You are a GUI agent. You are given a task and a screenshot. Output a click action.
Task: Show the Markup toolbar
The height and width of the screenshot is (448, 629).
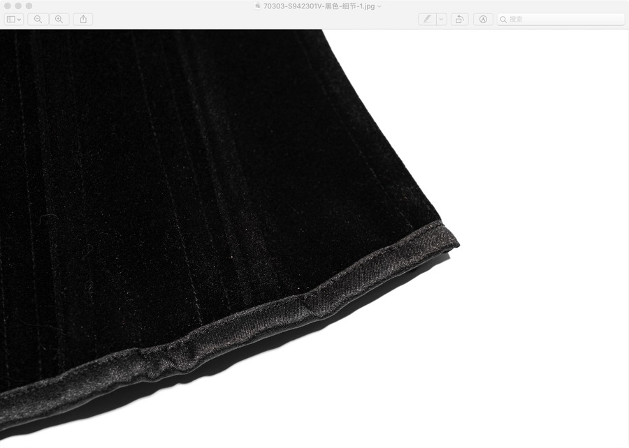pyautogui.click(x=483, y=20)
